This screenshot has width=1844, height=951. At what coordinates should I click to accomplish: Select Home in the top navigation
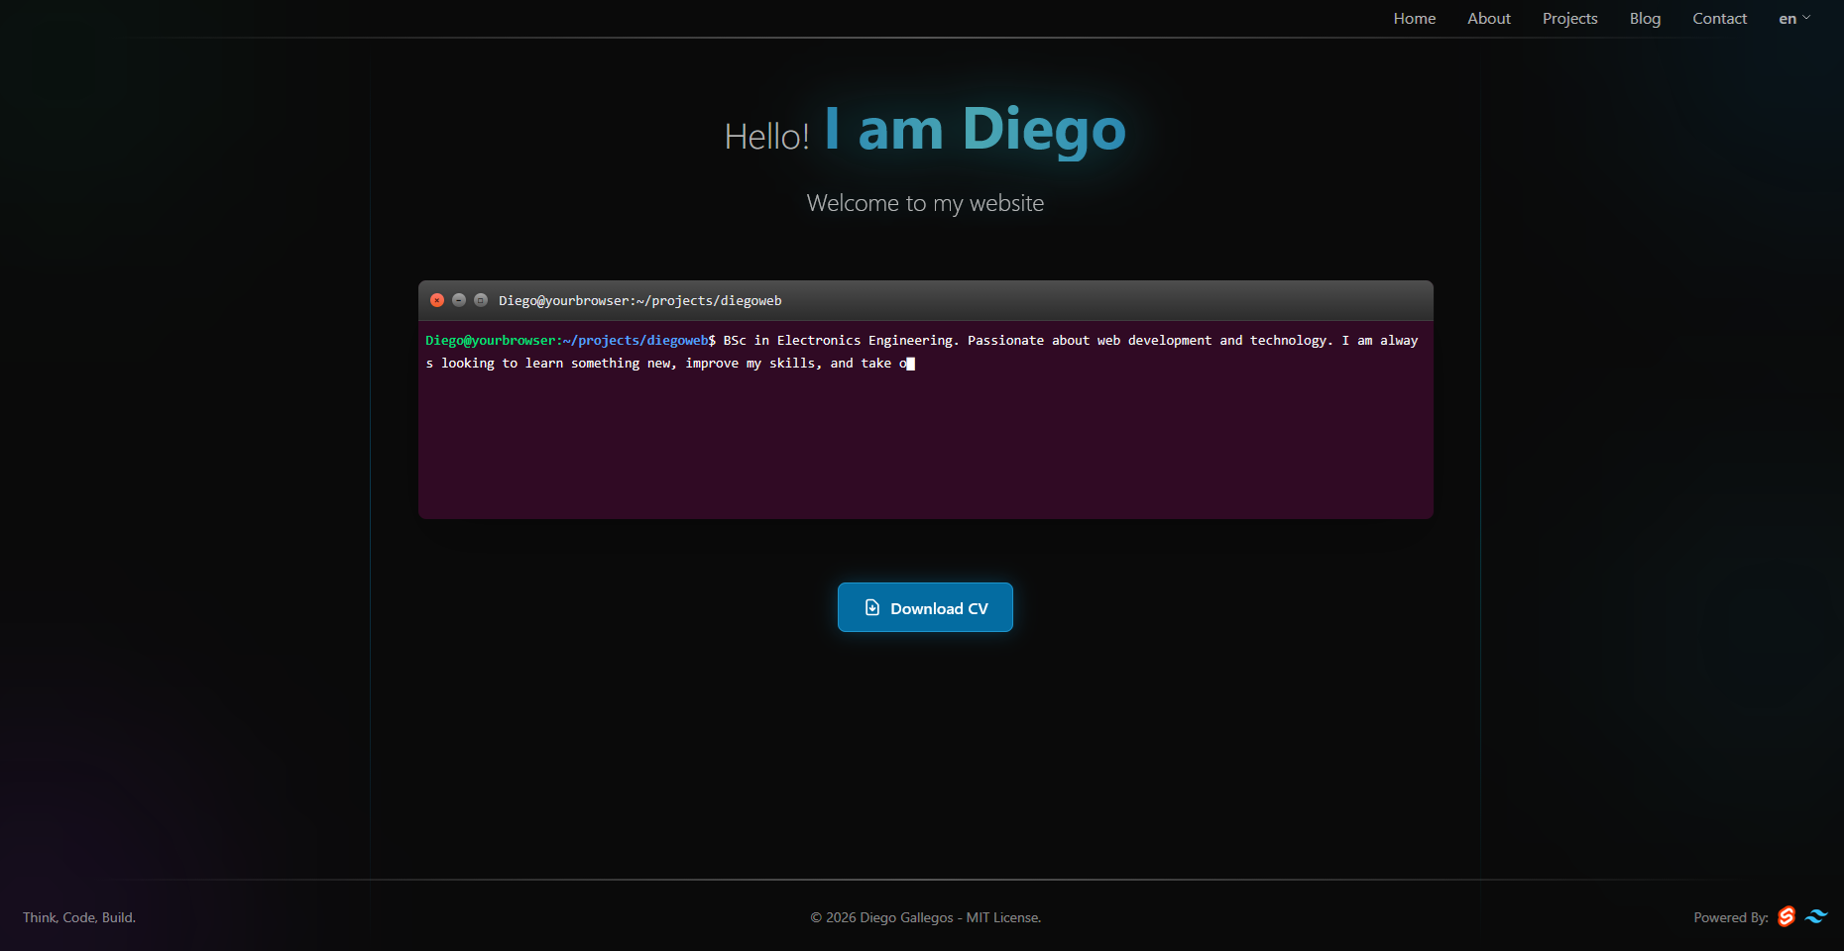[x=1414, y=18]
